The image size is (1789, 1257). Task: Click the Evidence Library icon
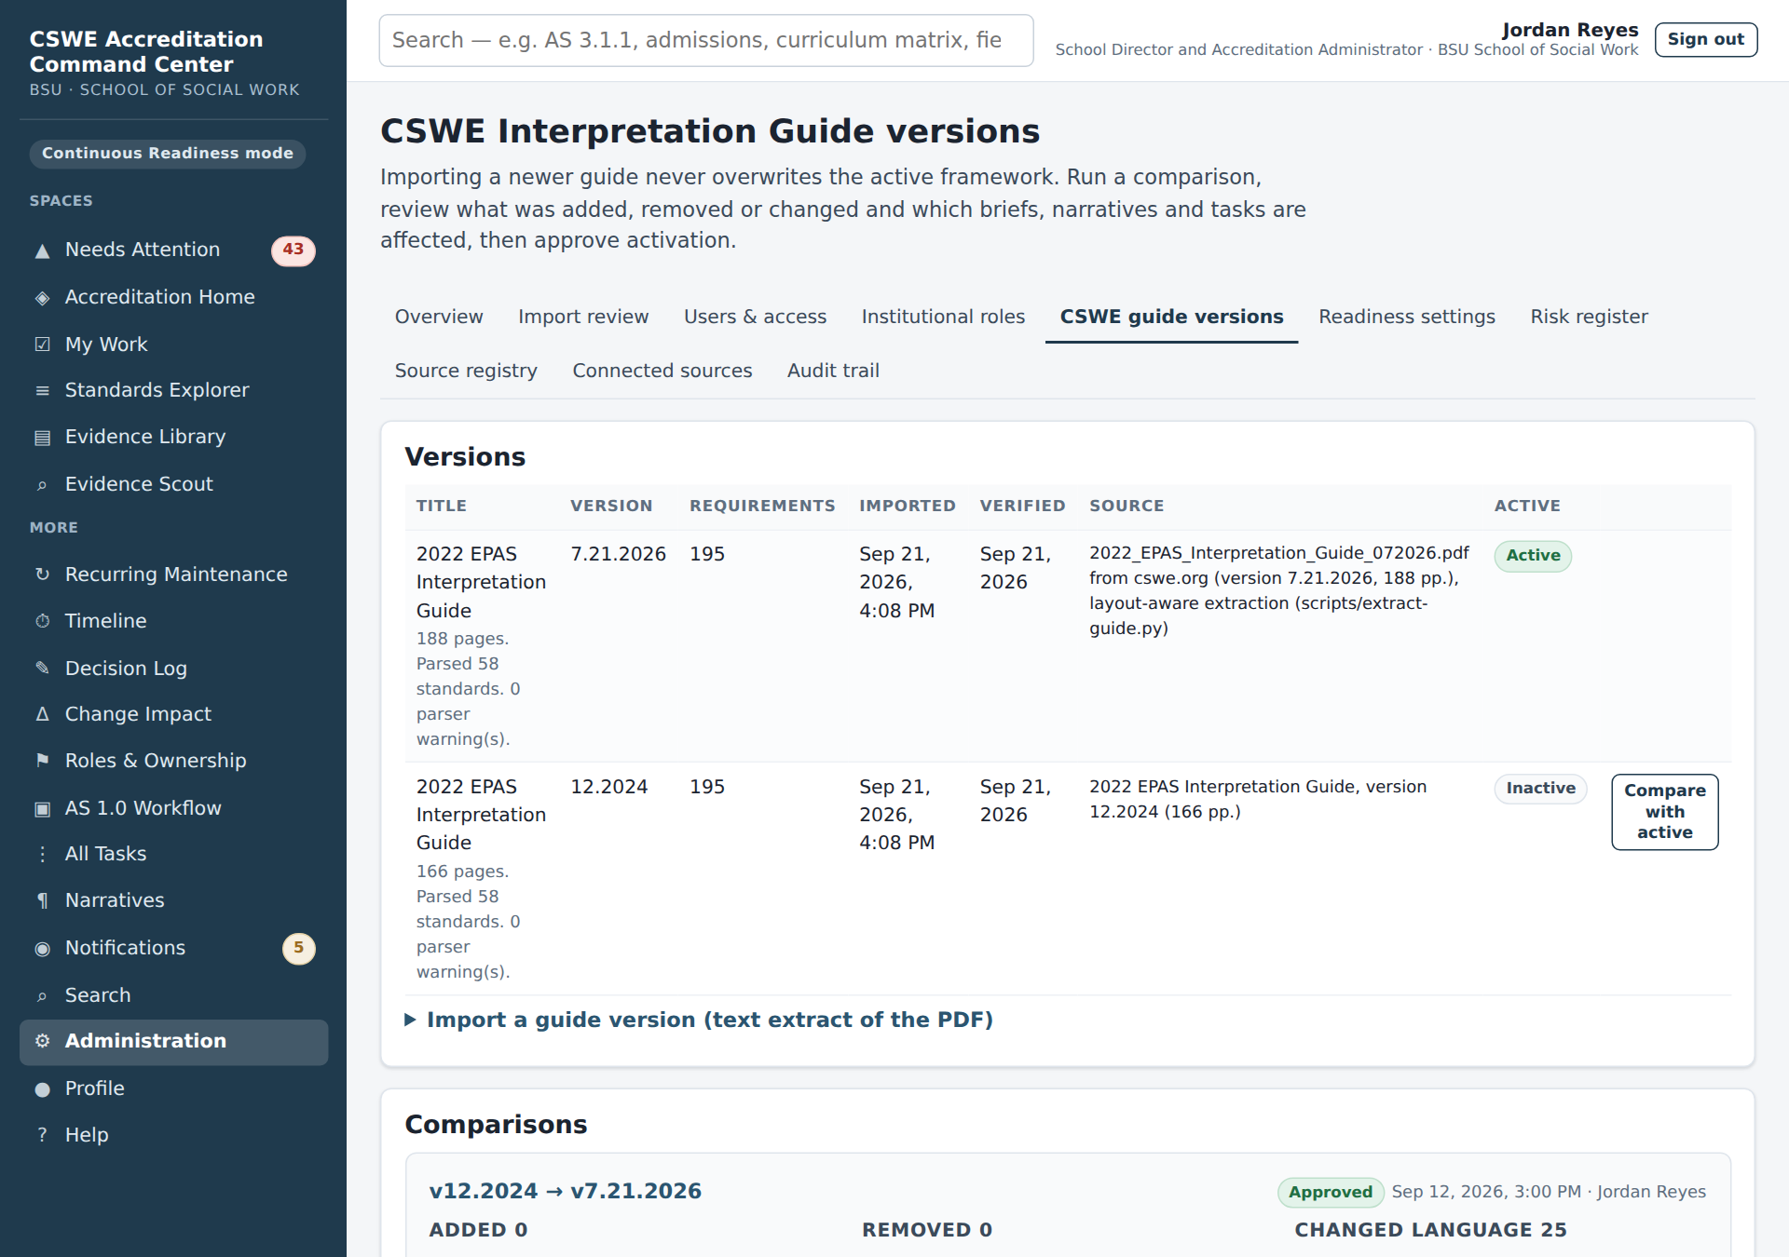point(42,438)
